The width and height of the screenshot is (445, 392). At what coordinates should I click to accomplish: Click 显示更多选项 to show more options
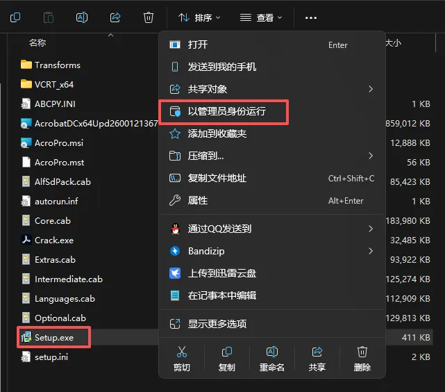point(272,324)
